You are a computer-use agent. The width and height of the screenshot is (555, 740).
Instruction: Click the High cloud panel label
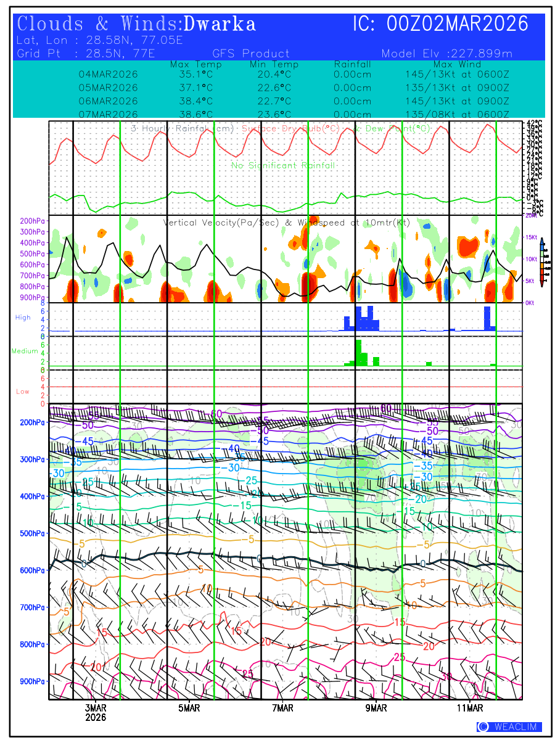[x=23, y=317]
